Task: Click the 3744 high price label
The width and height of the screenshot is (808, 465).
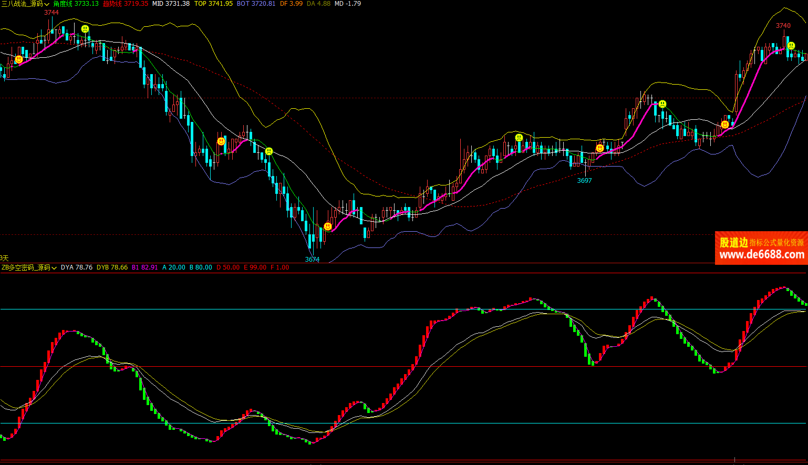Action: pos(51,13)
